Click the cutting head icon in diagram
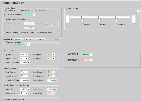141x102 pixels. pyautogui.click(x=138, y=12)
